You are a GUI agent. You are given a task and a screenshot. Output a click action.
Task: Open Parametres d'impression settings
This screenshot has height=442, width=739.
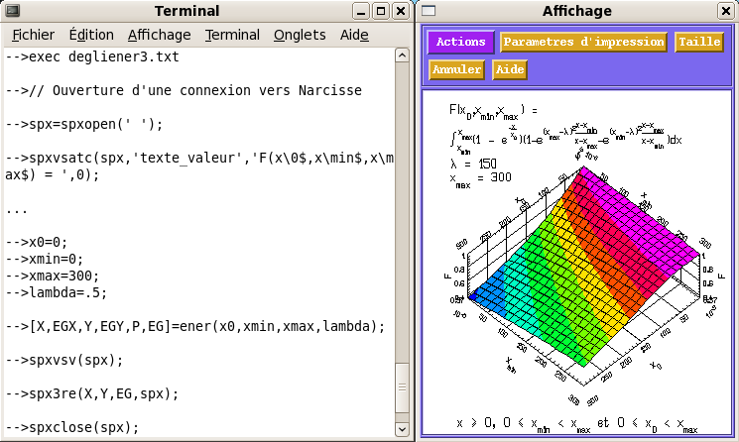[x=583, y=43]
